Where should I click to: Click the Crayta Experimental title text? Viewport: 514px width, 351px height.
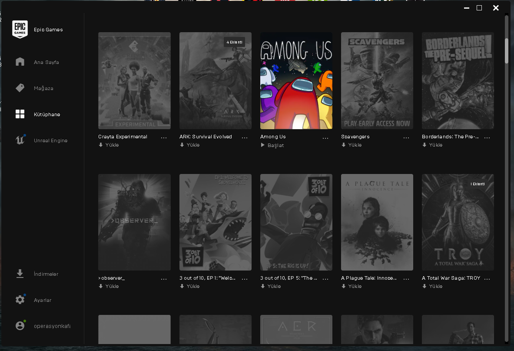point(123,137)
